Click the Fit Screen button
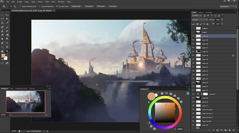Screen dimensions: 239x133 (89, 6)
